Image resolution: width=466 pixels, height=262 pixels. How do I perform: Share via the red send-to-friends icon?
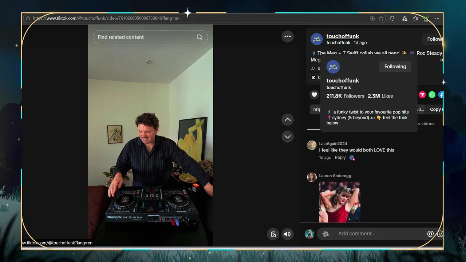(422, 95)
